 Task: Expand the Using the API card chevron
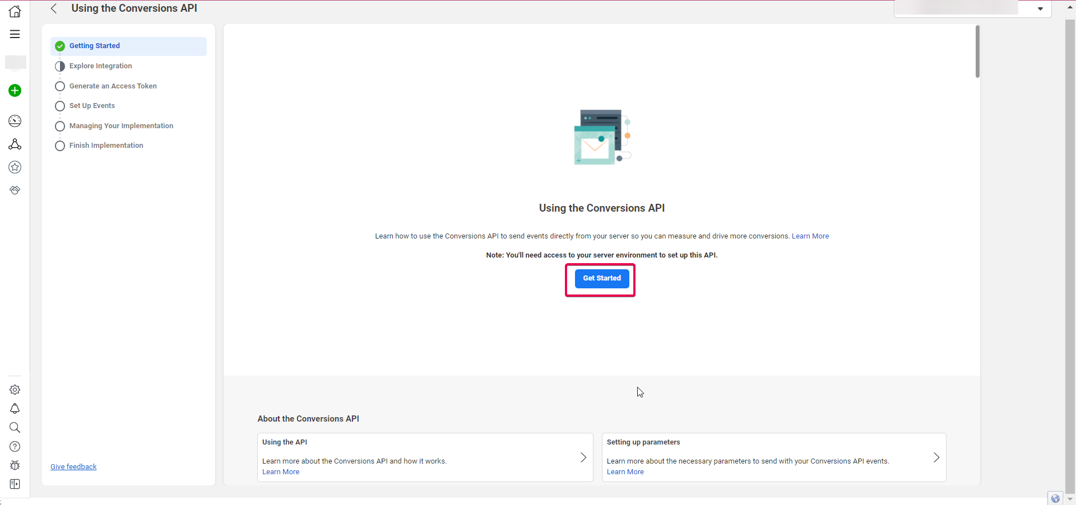583,457
